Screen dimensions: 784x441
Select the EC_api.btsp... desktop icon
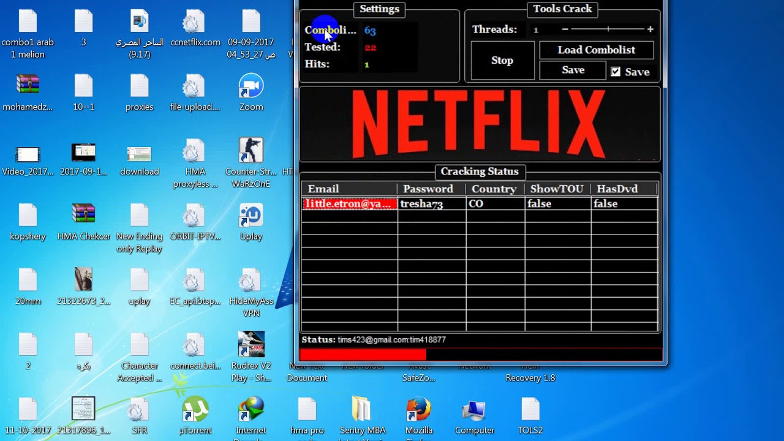point(195,287)
